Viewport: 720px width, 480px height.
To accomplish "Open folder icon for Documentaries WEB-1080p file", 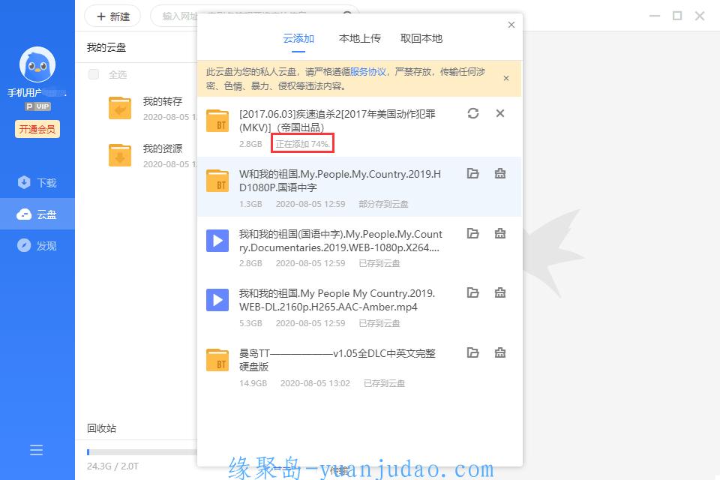I will tap(472, 233).
